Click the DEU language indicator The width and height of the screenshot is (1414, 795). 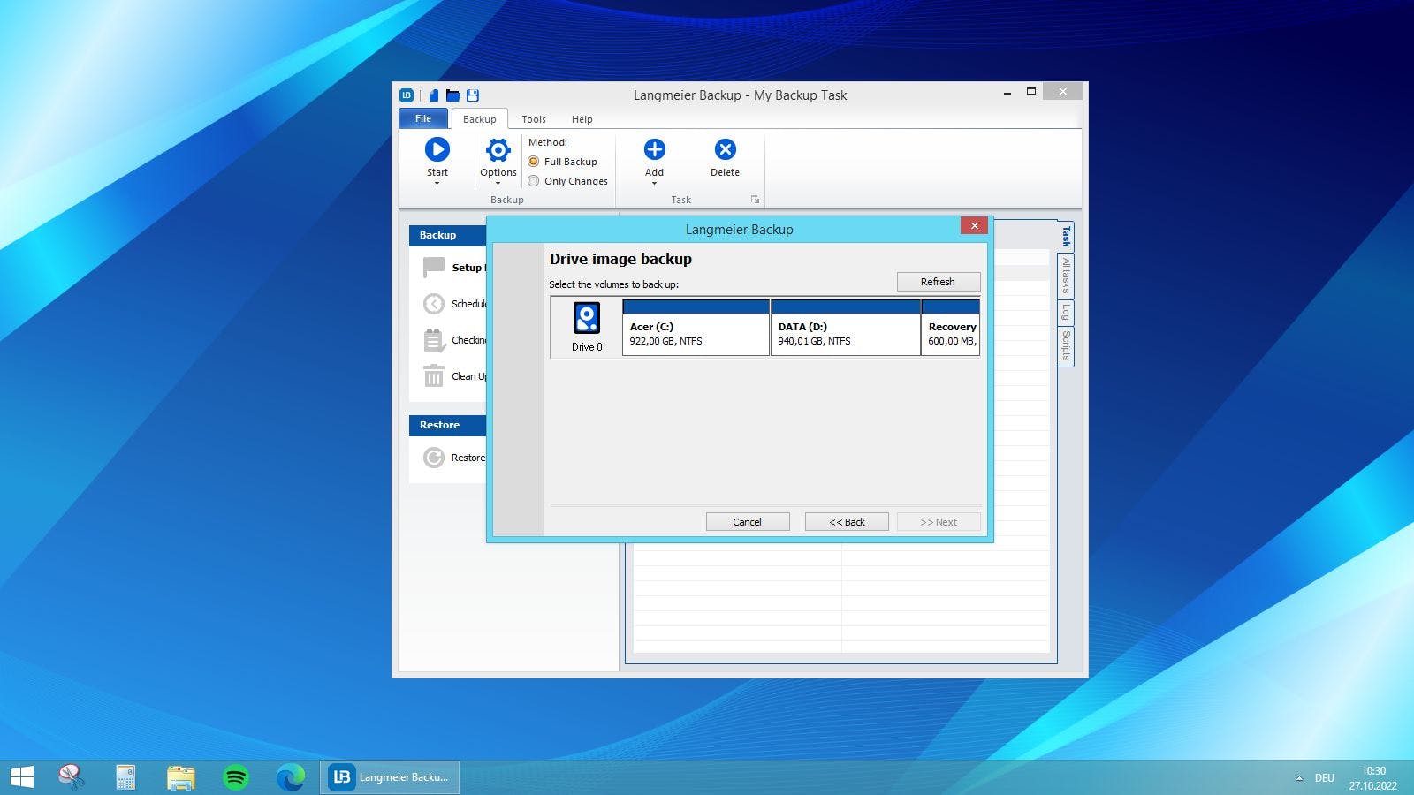[1324, 778]
